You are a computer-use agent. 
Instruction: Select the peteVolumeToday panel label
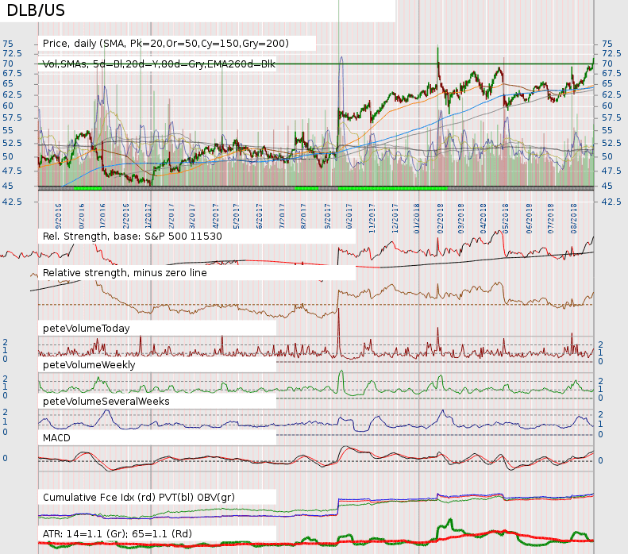pos(86,329)
